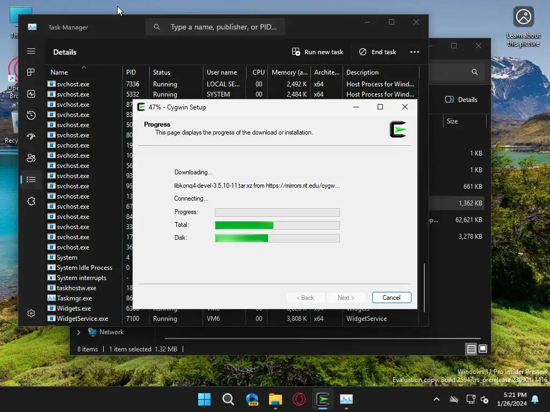Image resolution: width=550 pixels, height=412 pixels.
Task: Open Users page in Task Manager sidebar
Action: point(31,158)
